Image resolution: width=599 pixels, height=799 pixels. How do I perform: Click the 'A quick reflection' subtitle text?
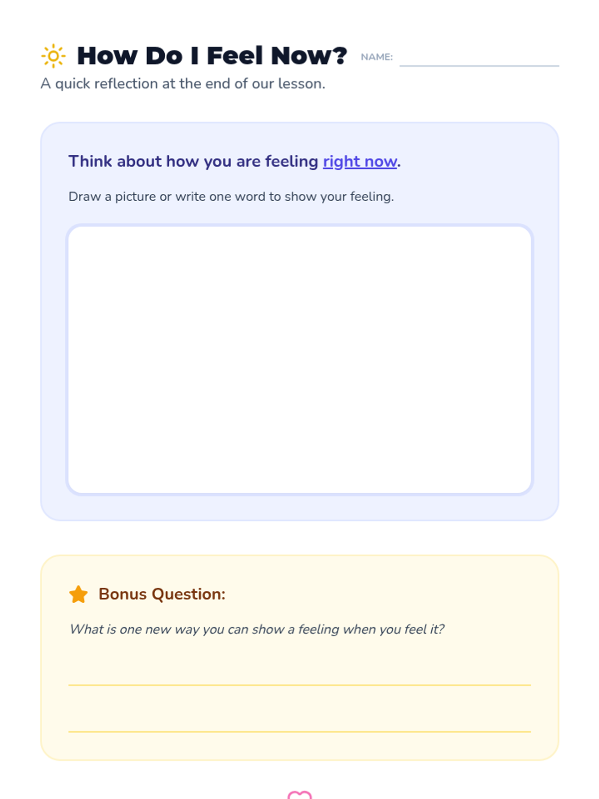point(183,84)
